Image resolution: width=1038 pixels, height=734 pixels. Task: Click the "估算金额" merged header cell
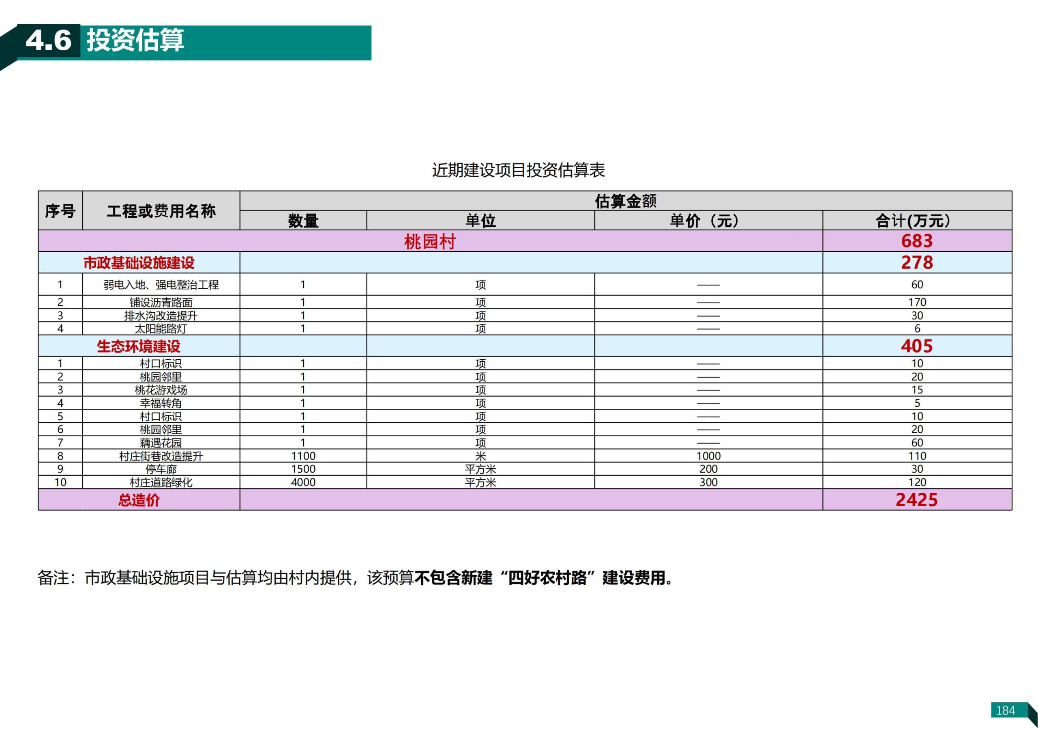(626, 201)
